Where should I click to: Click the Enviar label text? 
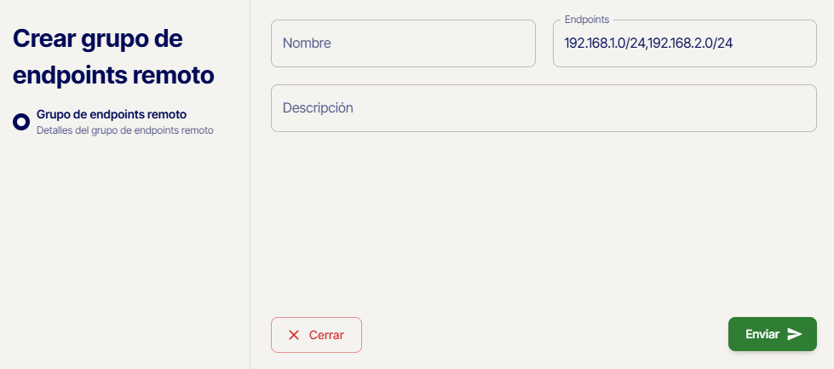tap(762, 334)
